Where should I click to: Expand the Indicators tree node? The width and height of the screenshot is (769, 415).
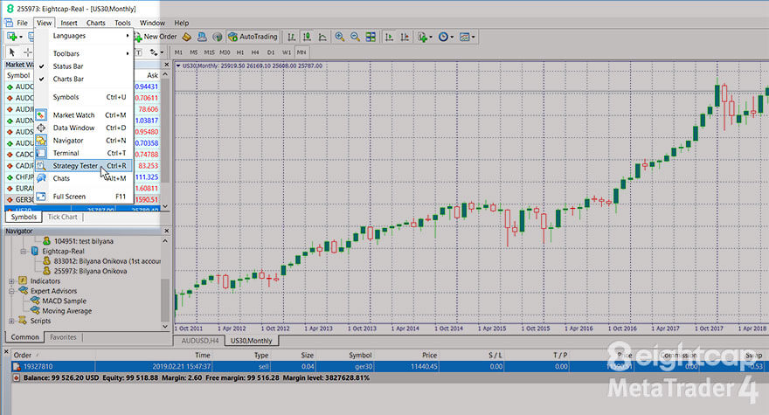(x=11, y=281)
